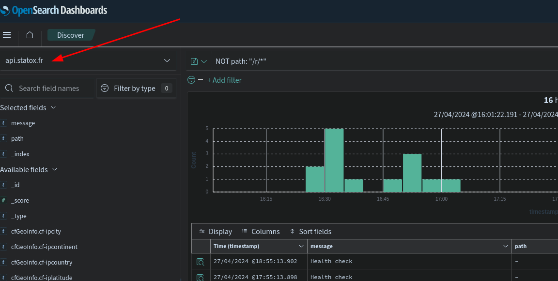Select the _score available field

coord(20,200)
